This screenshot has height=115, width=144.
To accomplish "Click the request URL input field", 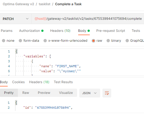I will pos(88,19).
